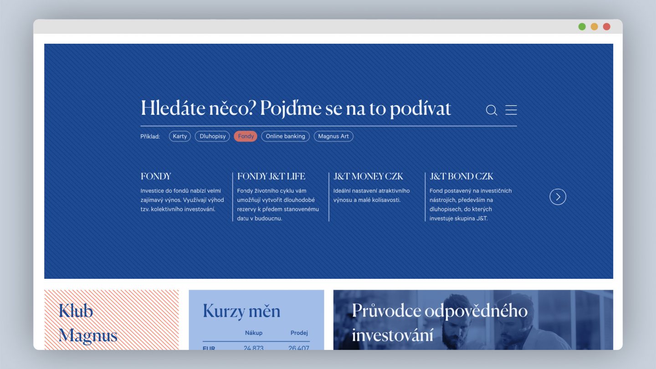Select the Karty example tag
The height and width of the screenshot is (369, 656).
coord(180,136)
